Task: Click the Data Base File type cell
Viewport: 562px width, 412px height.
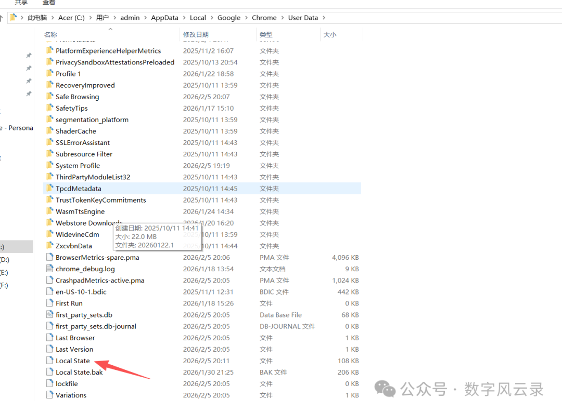Action: point(280,315)
